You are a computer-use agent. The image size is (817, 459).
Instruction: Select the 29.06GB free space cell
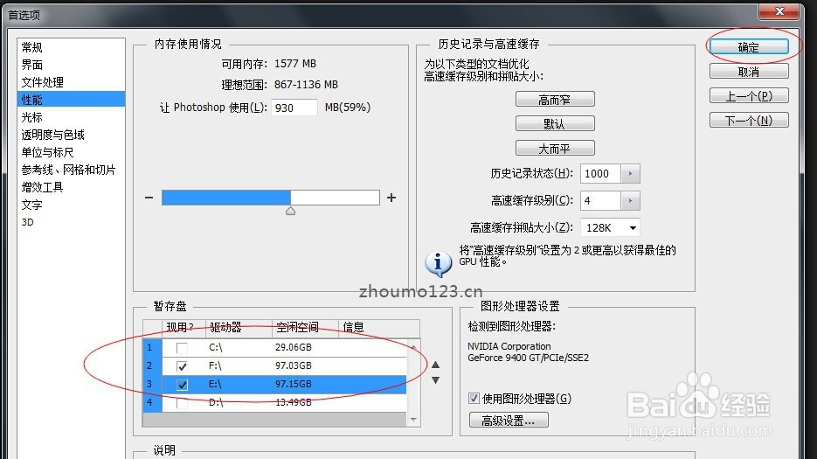pos(294,347)
